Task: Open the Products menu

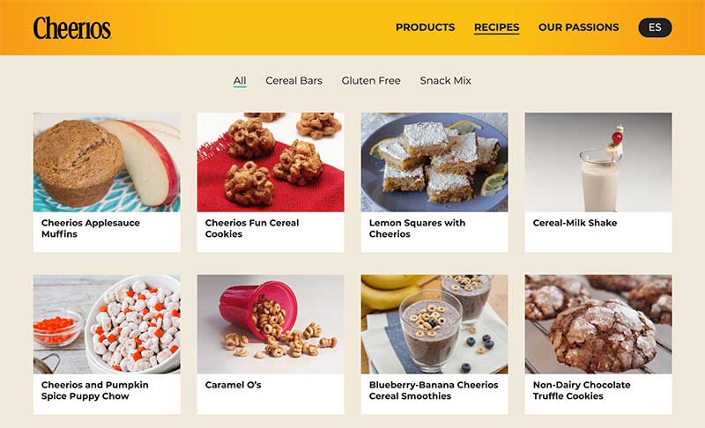Action: tap(425, 27)
